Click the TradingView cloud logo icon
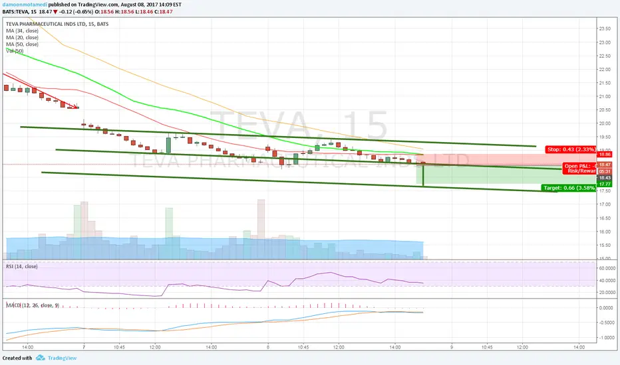Screen dimensions: 620x365 (x=41, y=358)
